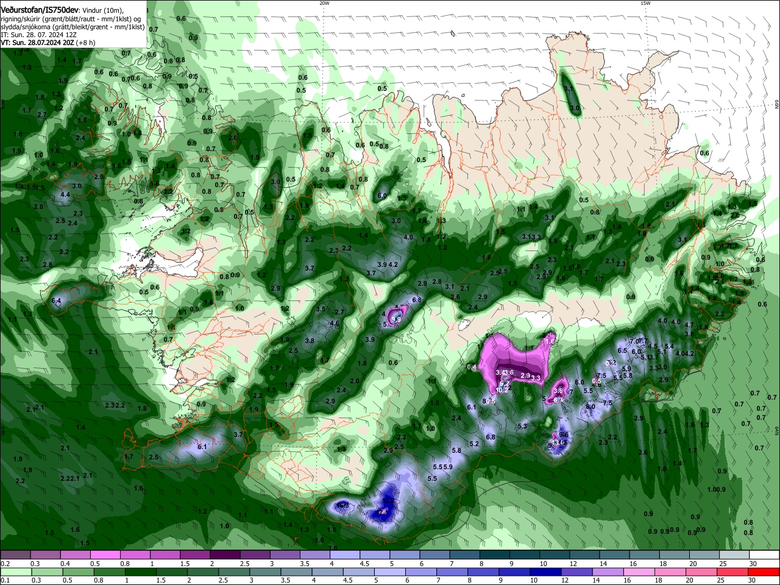
Task: Pick the 6 swatch in upper snow legend row
Action: point(434,555)
